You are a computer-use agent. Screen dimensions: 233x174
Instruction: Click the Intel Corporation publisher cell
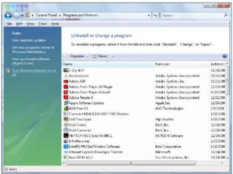168,147
